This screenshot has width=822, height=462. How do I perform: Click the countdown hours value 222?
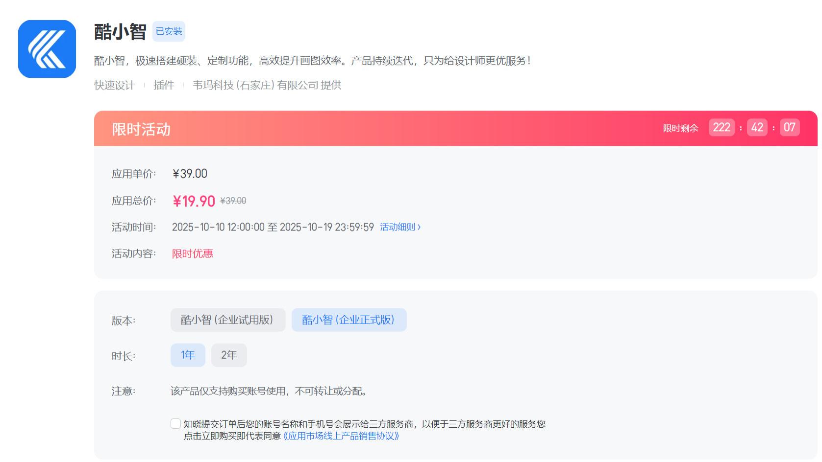[722, 127]
